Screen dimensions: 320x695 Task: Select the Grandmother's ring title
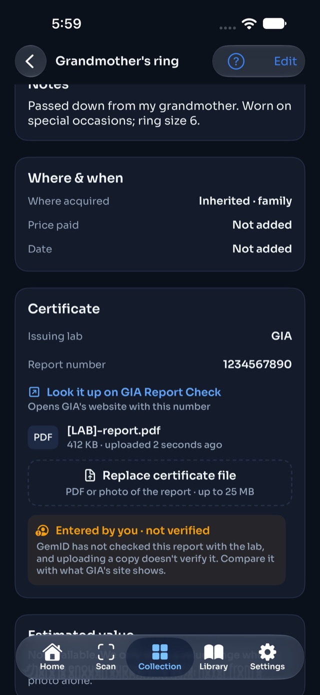117,61
